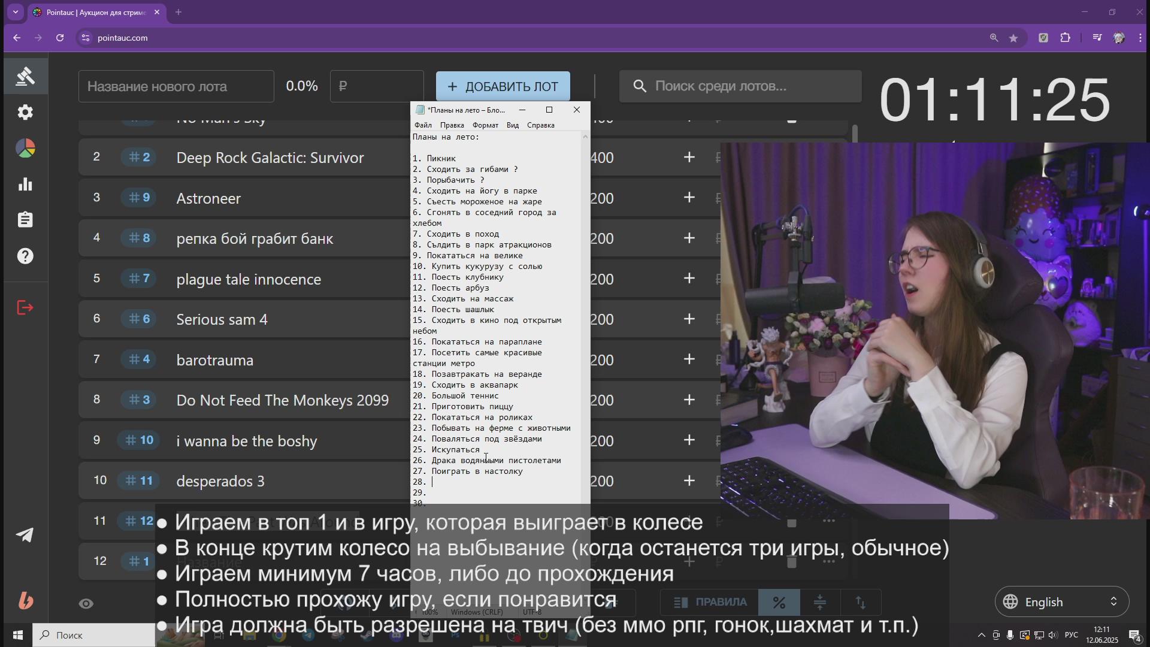Click plus on barotrauma lot
1150x647 pixels.
(x=689, y=359)
